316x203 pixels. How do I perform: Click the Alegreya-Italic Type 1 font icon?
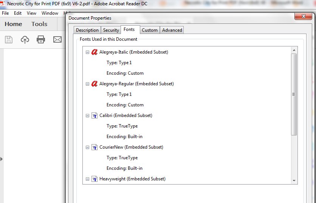[x=94, y=52]
